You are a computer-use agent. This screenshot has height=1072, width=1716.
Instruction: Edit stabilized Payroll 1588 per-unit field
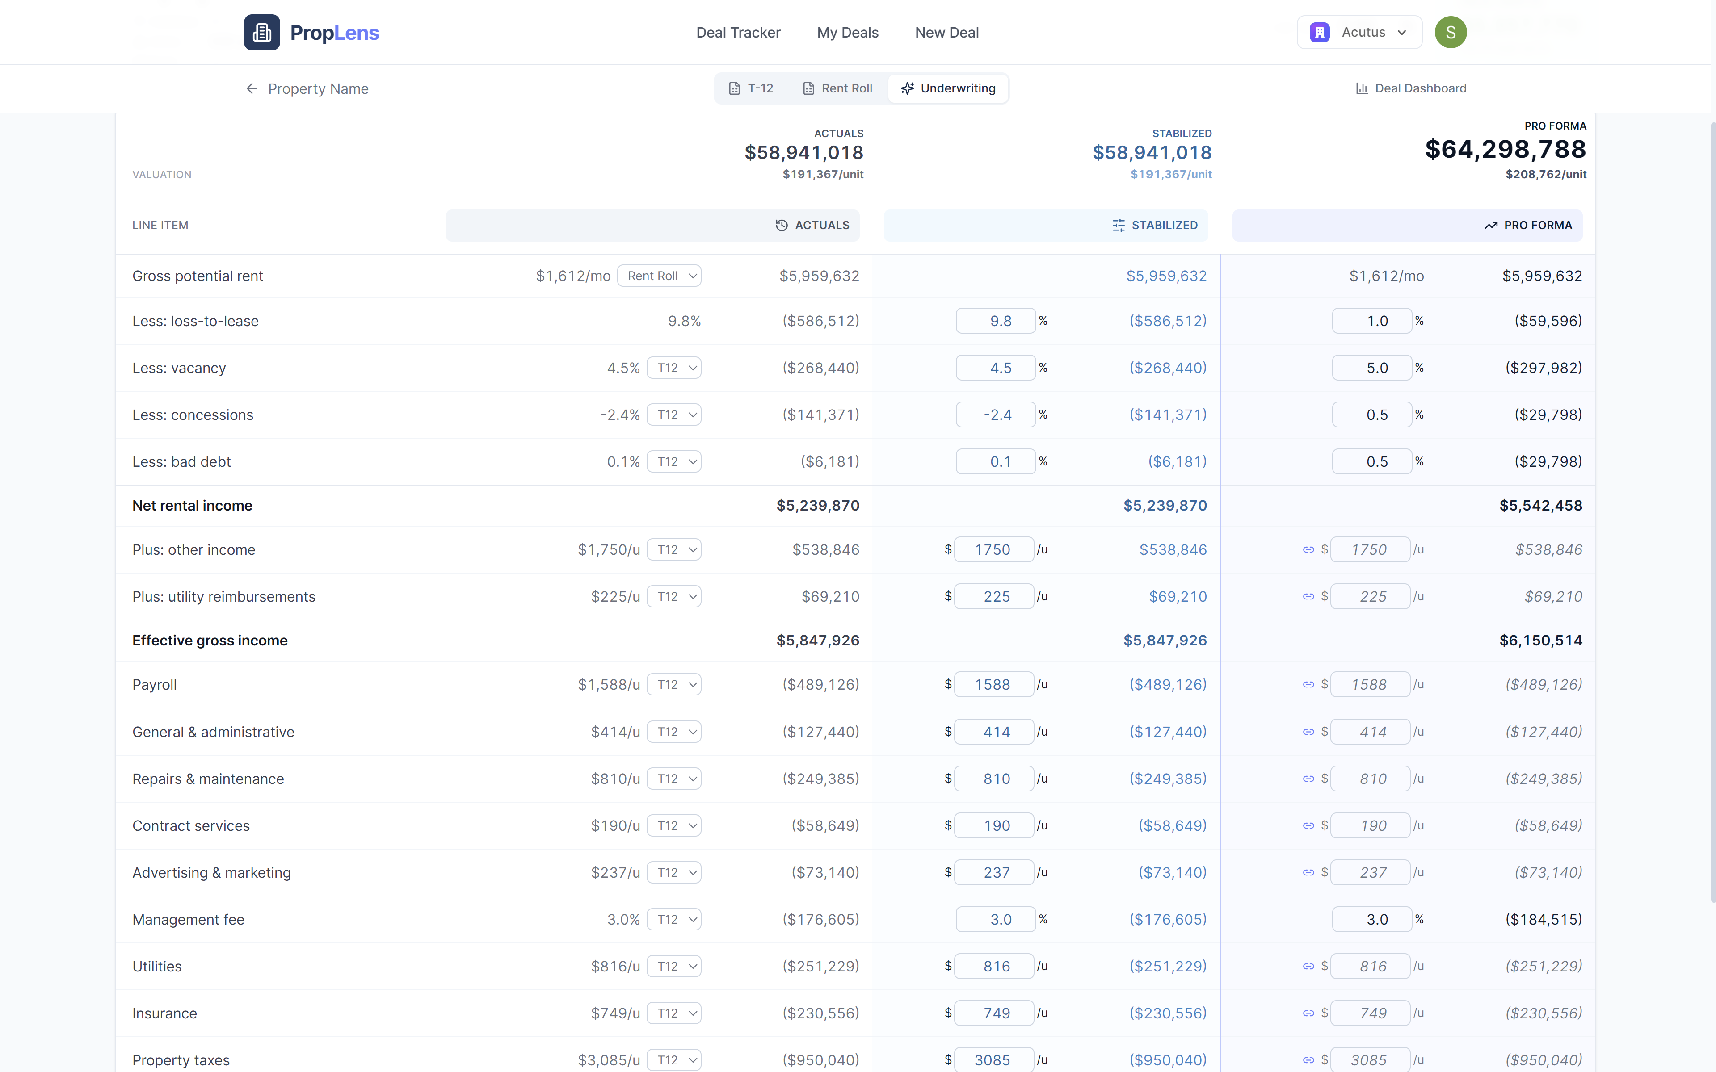pos(994,684)
